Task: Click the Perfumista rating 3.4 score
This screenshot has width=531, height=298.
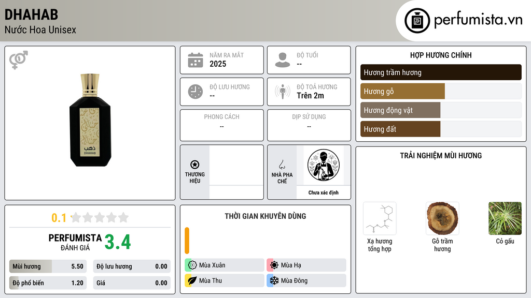Action: click(118, 242)
